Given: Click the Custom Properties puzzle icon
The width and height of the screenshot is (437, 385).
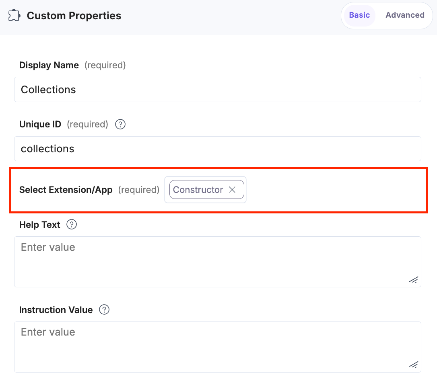Looking at the screenshot, I should tap(14, 16).
